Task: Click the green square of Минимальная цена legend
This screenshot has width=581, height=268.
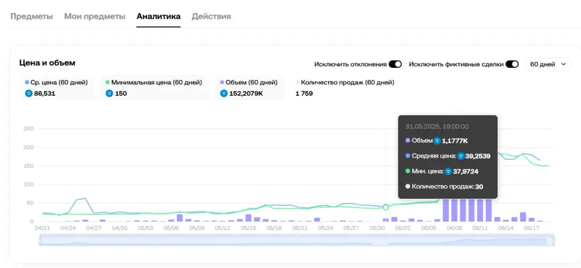Action: (107, 83)
